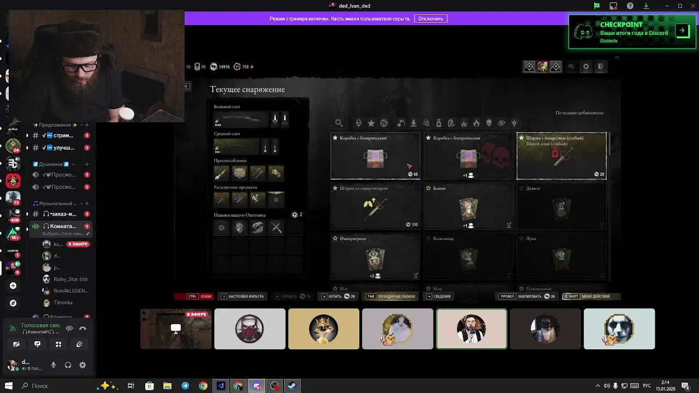
Task: Open sort dropdown По недавно добавленным
Action: [579, 113]
